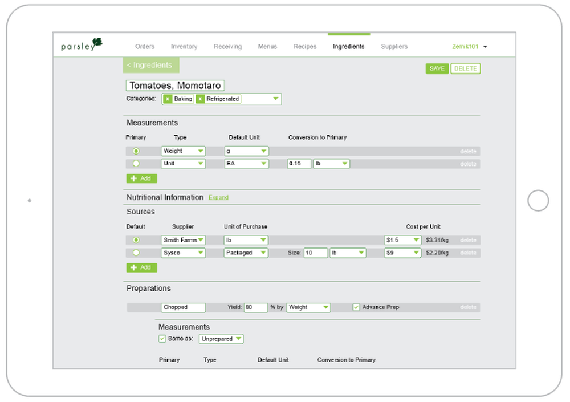Click + Add under Sources
Image resolution: width=570 pixels, height=402 pixels.
coord(141,267)
